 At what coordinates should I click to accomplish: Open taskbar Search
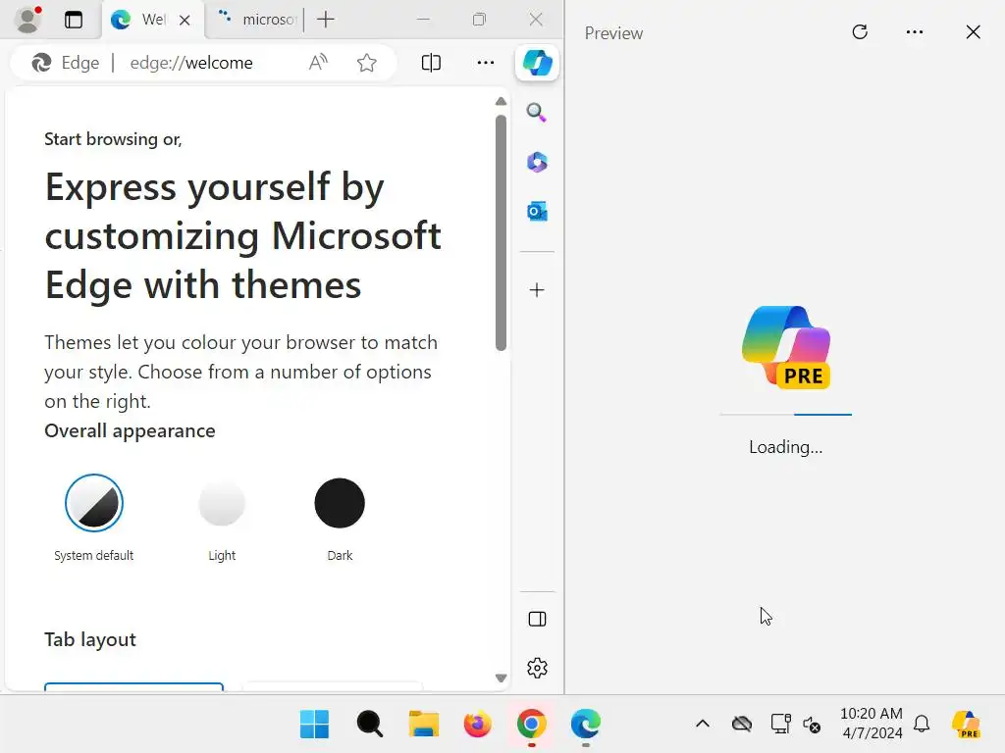(370, 725)
